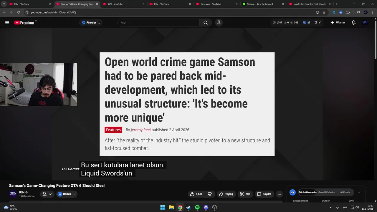Click the TUR language indicator
This screenshot has width=377, height=212.
click(x=345, y=207)
